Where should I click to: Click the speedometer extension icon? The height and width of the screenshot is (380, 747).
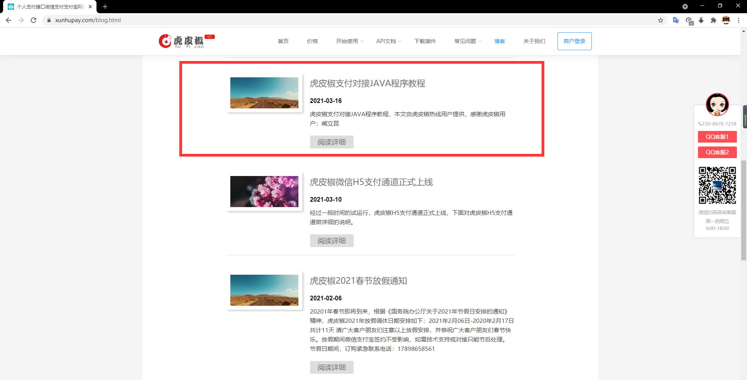click(x=689, y=21)
